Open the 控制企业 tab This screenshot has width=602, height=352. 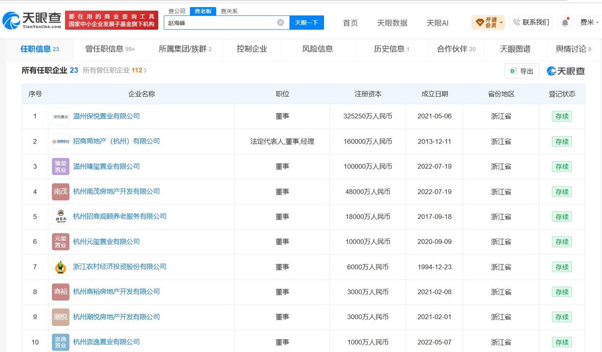[252, 49]
